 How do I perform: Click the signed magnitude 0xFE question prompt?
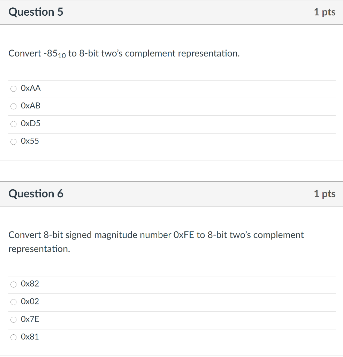pos(156,242)
